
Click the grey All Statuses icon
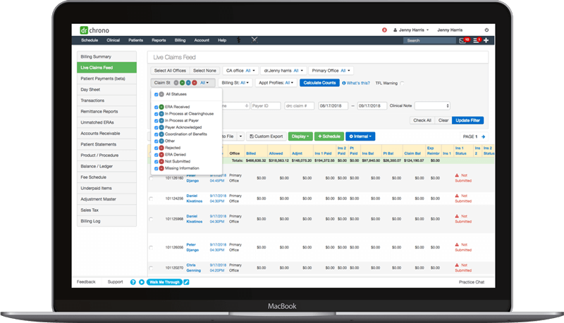tap(161, 94)
